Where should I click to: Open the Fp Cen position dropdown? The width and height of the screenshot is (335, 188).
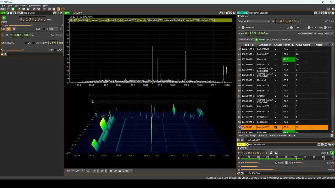(x=53, y=29)
